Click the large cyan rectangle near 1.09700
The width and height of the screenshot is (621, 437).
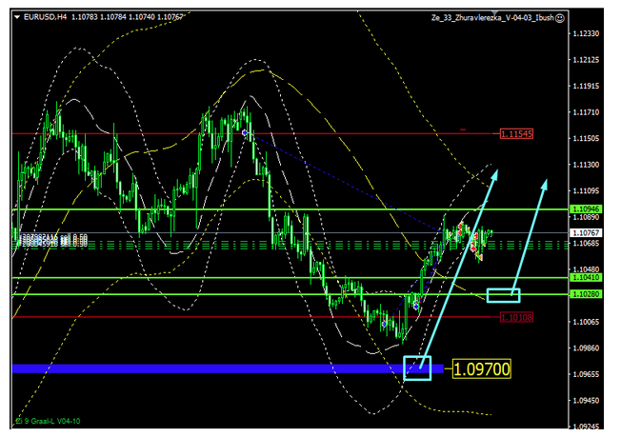click(417, 367)
